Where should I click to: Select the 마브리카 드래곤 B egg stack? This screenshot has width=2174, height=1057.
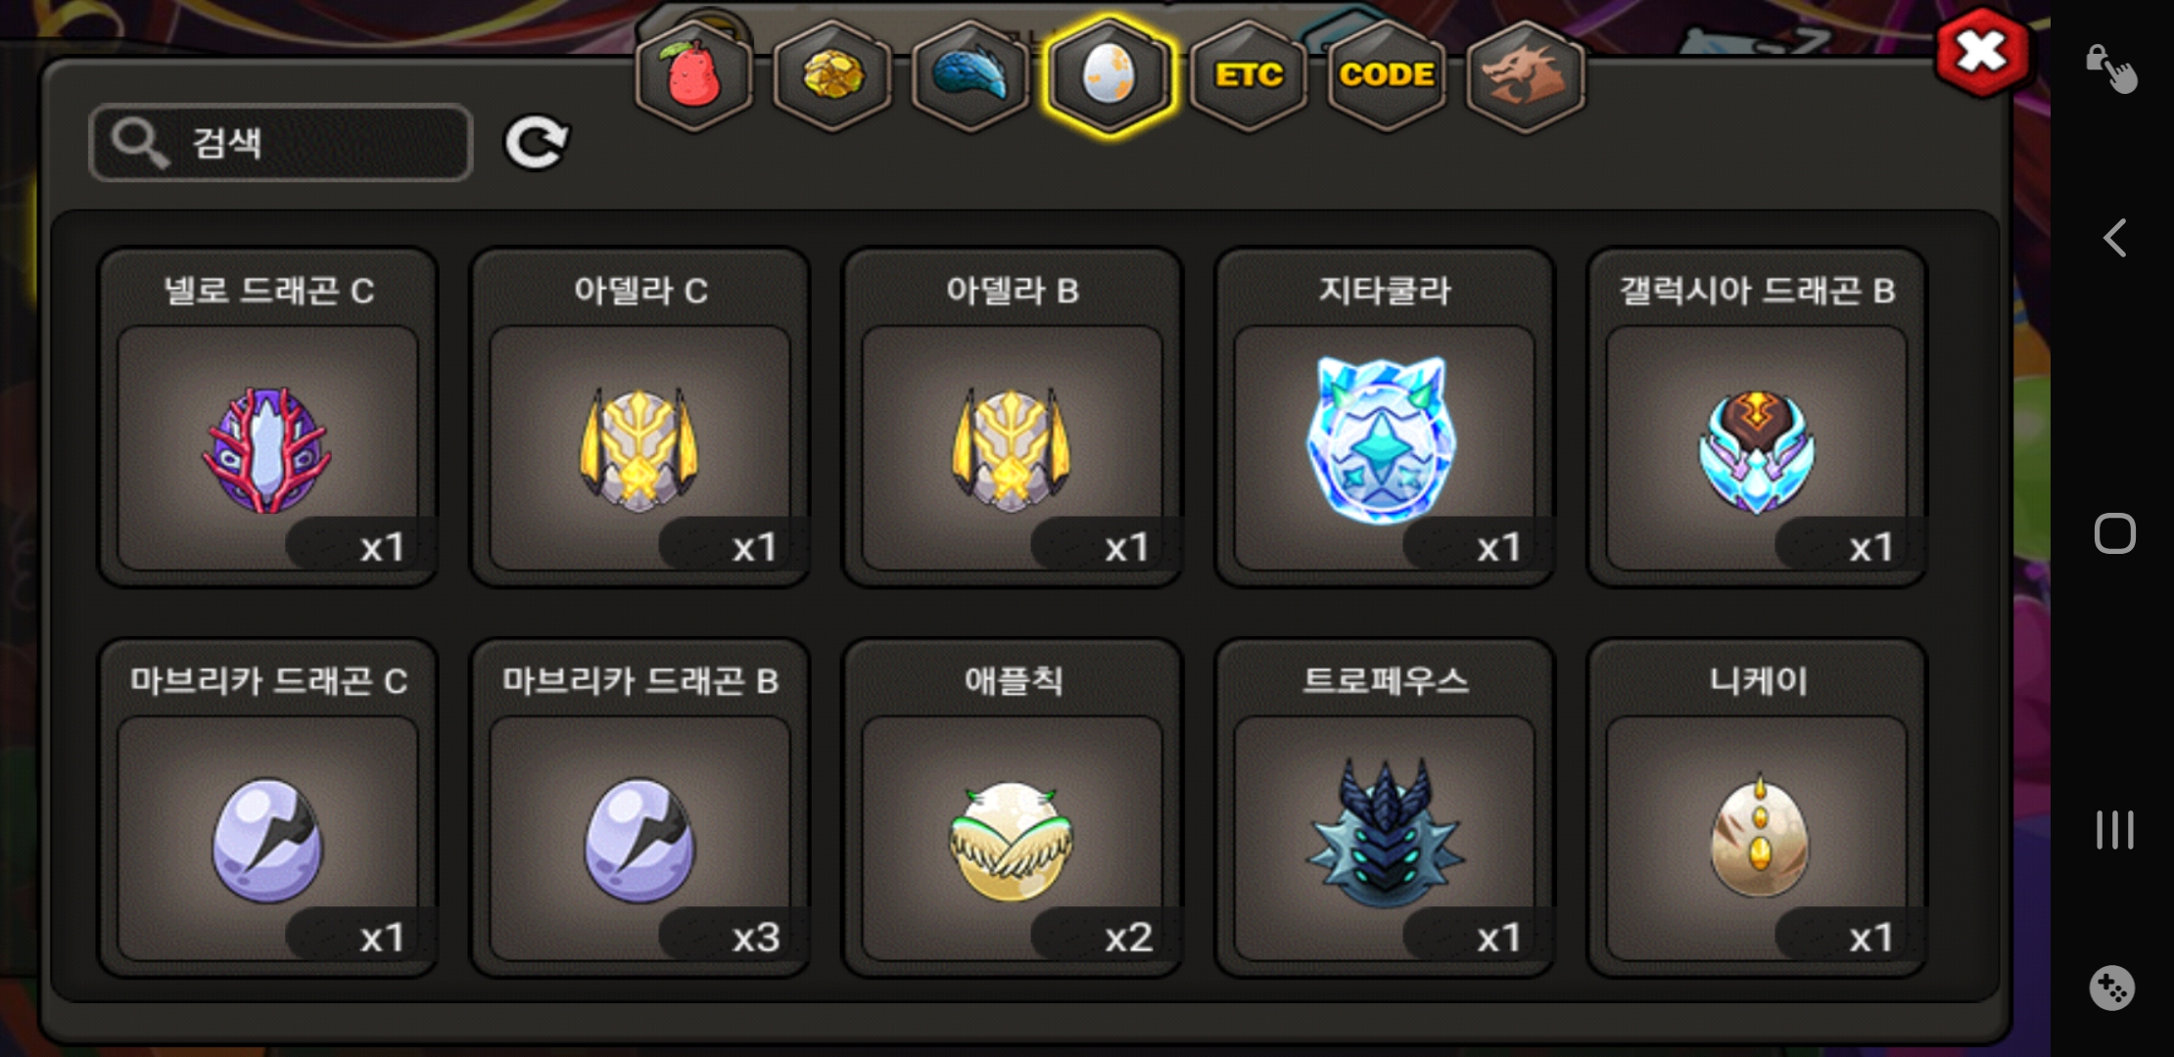(639, 808)
